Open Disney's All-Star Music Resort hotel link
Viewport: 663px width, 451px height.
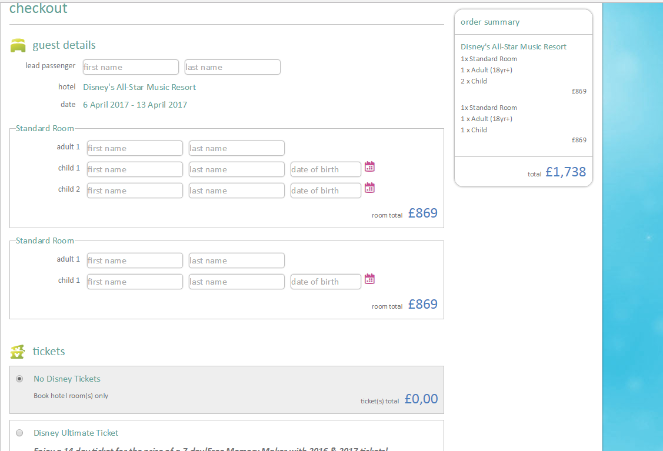(x=139, y=88)
